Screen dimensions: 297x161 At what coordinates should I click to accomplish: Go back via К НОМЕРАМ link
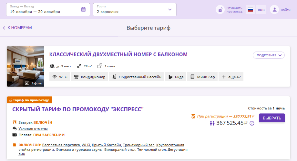(x=19, y=28)
